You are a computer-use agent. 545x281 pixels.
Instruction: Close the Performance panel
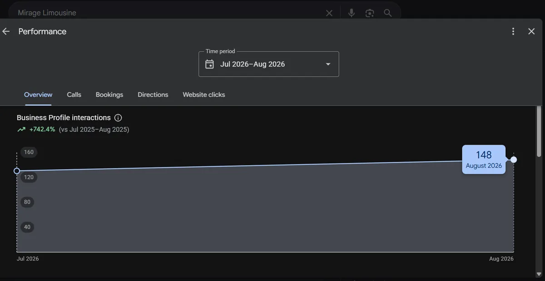click(x=531, y=31)
